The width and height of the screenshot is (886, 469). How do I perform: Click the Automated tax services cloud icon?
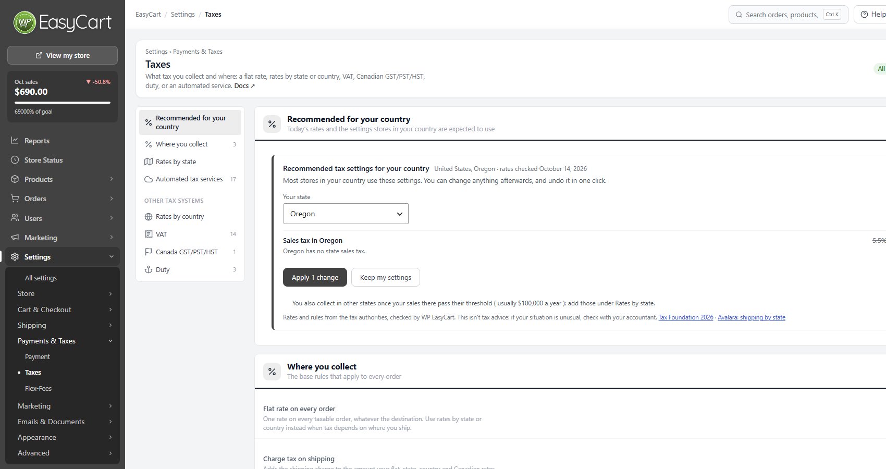(149, 179)
